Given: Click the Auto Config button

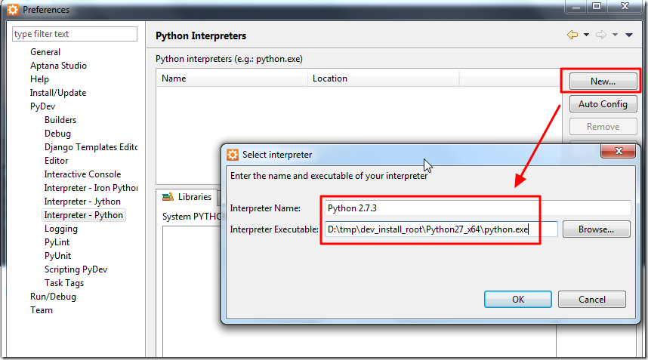Looking at the screenshot, I should [603, 104].
